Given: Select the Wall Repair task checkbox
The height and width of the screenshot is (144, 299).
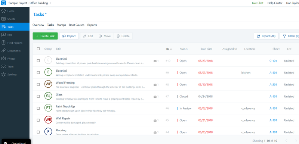Looking at the screenshot, I should coord(38,120).
